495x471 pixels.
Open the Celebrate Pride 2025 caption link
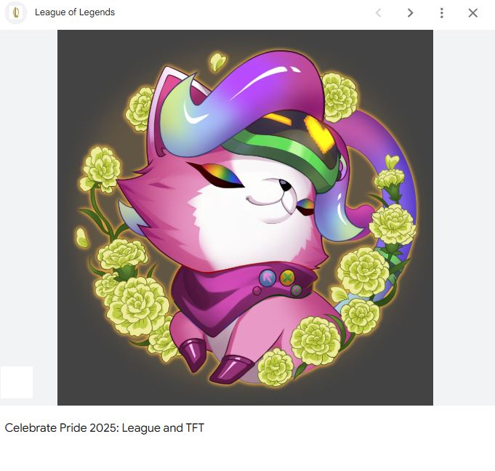[x=105, y=428]
